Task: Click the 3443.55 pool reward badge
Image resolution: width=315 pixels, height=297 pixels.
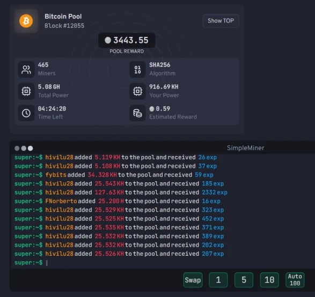Action: (127, 40)
